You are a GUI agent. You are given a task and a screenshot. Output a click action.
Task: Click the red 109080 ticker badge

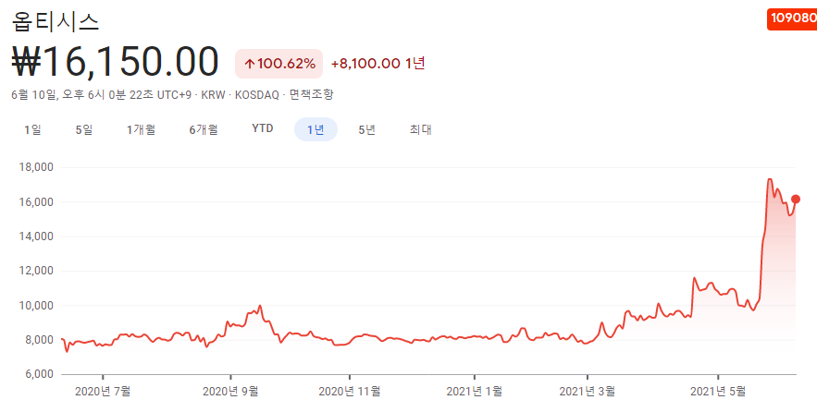pos(792,18)
